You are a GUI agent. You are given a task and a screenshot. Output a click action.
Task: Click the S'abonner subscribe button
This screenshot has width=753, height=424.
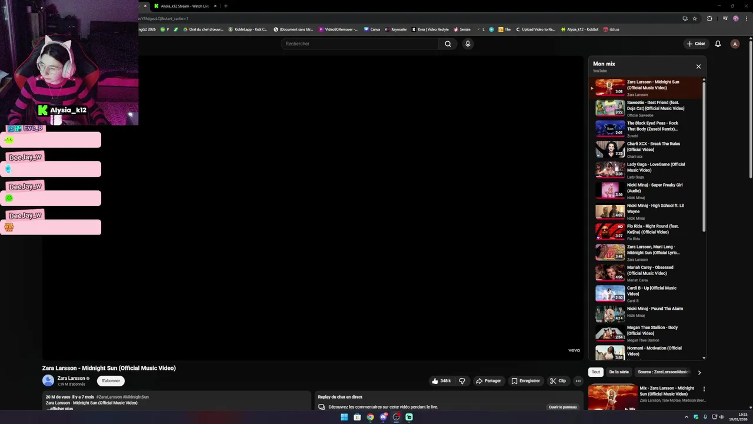click(111, 380)
